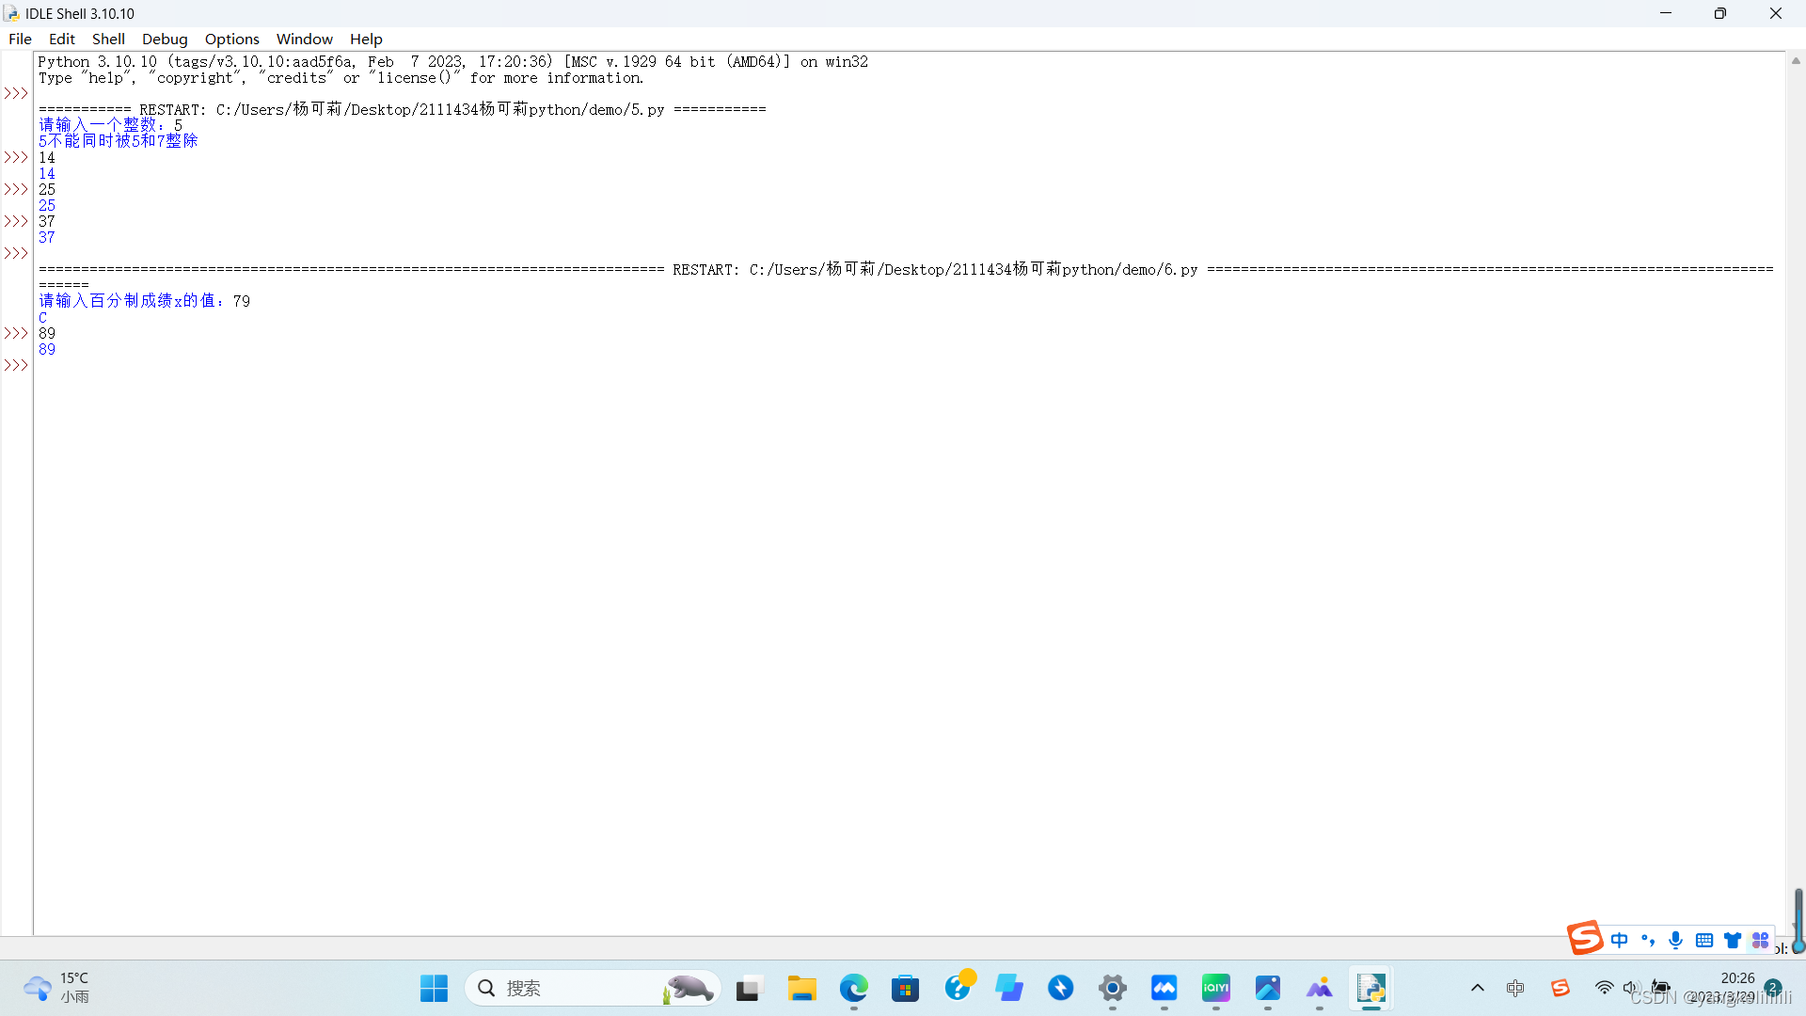1806x1016 pixels.
Task: Open the Shell menu
Action: point(108,39)
